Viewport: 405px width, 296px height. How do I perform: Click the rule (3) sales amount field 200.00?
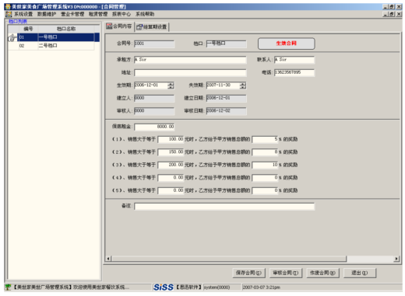point(171,165)
